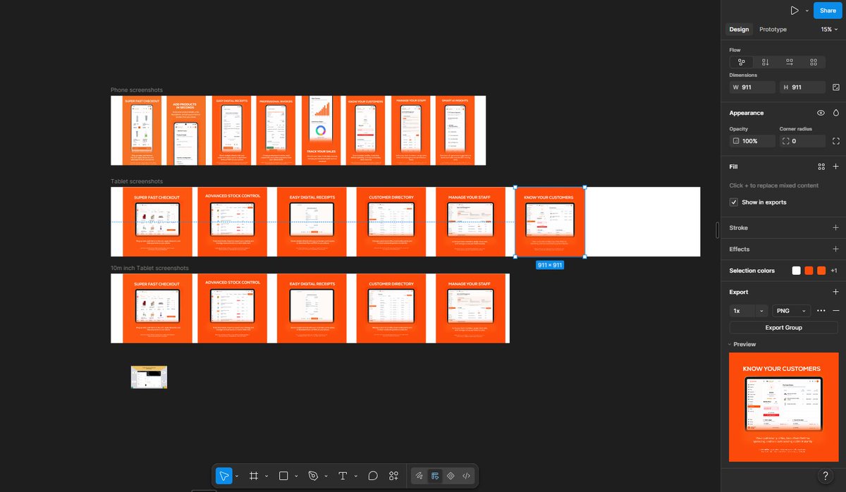Show the +1 more selection colors
This screenshot has height=492, width=846.
coord(833,271)
